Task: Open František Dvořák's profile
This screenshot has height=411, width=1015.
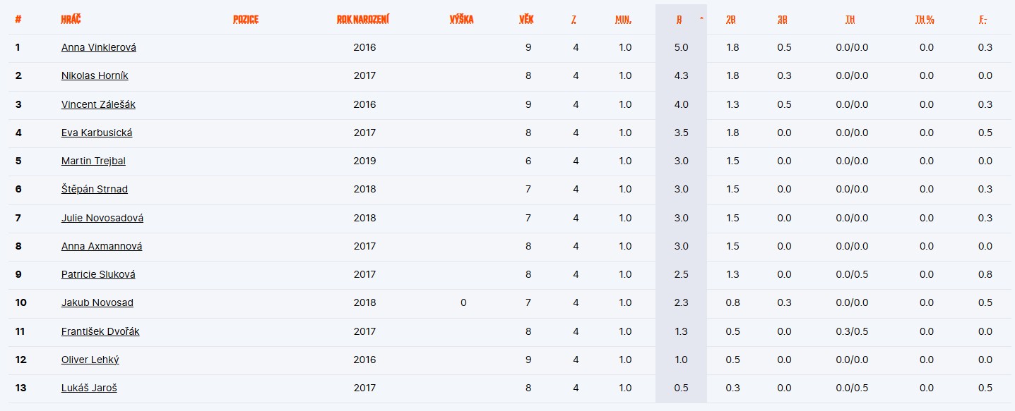Action: (x=100, y=331)
